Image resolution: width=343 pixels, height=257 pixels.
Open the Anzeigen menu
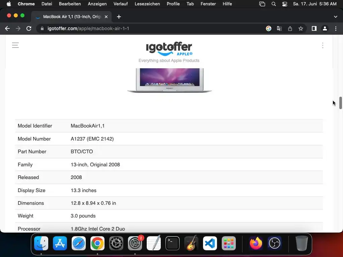point(97,4)
